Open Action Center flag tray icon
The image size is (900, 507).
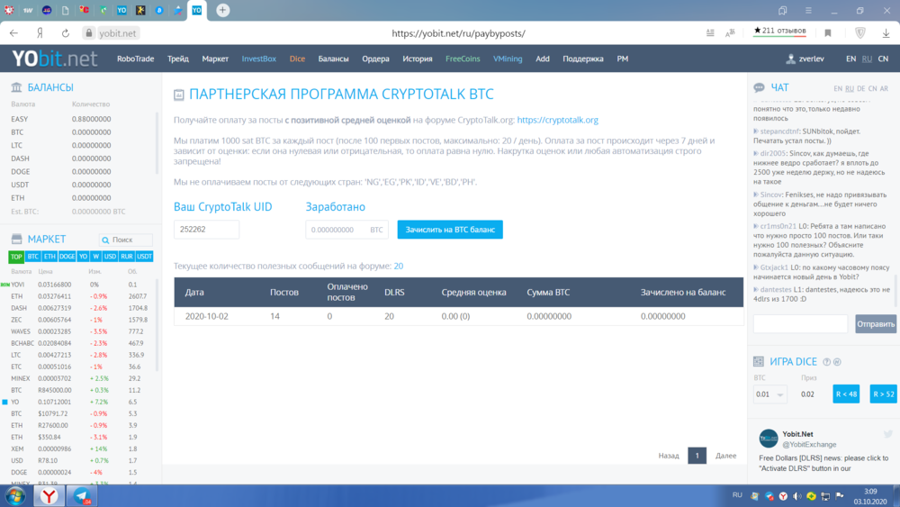(x=839, y=495)
